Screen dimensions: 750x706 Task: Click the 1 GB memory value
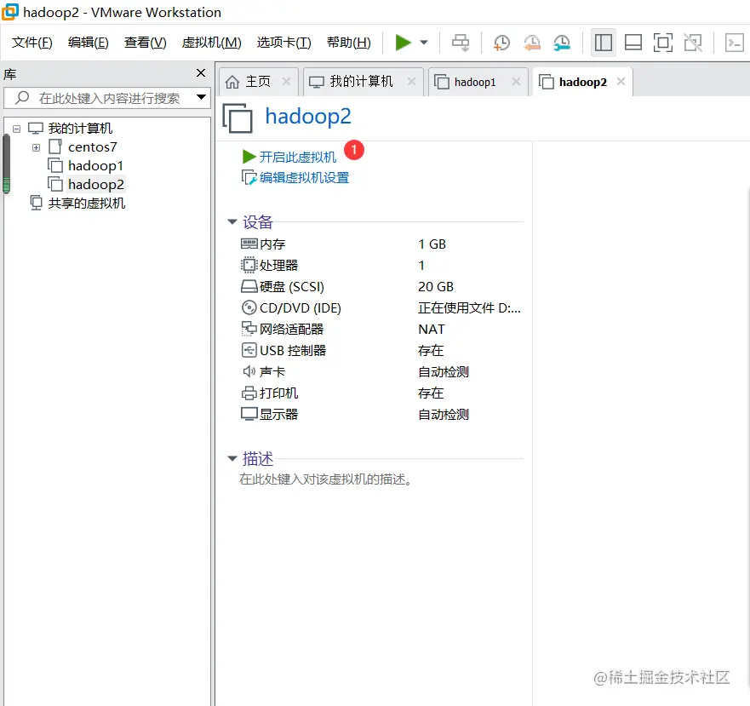(432, 244)
